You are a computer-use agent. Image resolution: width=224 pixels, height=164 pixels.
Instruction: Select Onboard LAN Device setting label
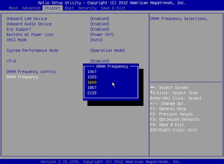pyautogui.click(x=27, y=19)
